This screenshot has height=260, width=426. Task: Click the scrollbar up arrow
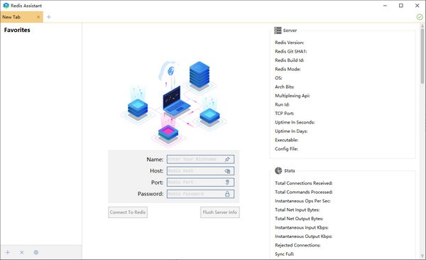pos(422,26)
